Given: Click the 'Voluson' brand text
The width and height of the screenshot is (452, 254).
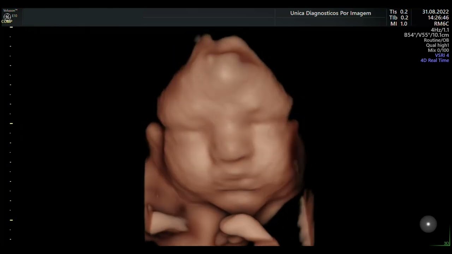Looking at the screenshot, I should pos(10,11).
